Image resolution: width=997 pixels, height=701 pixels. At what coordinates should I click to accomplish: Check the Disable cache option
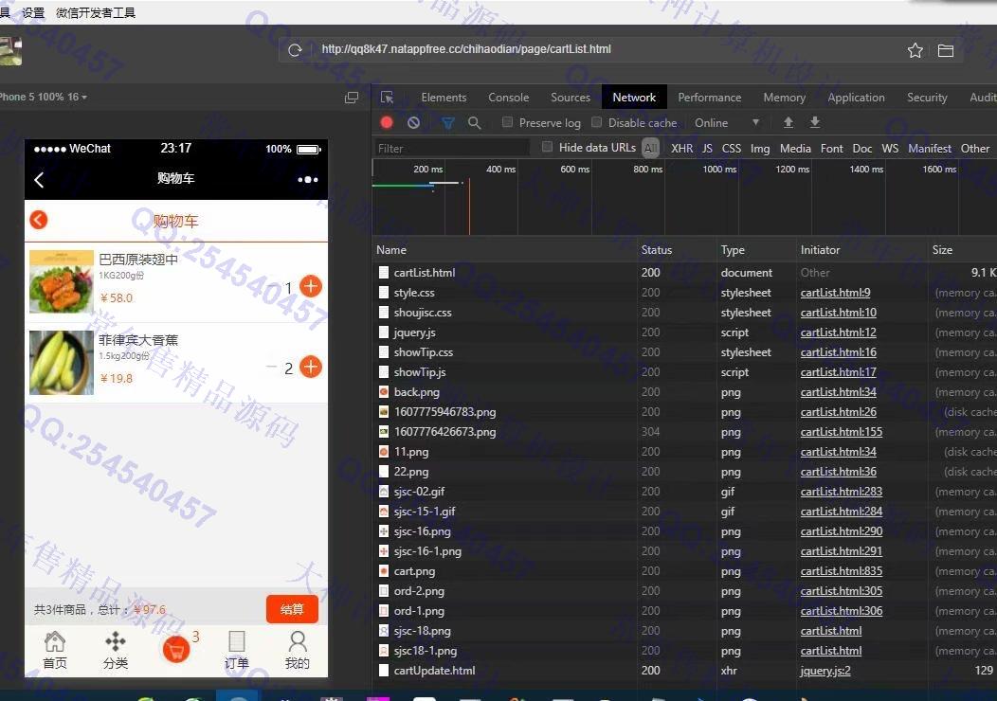click(597, 122)
